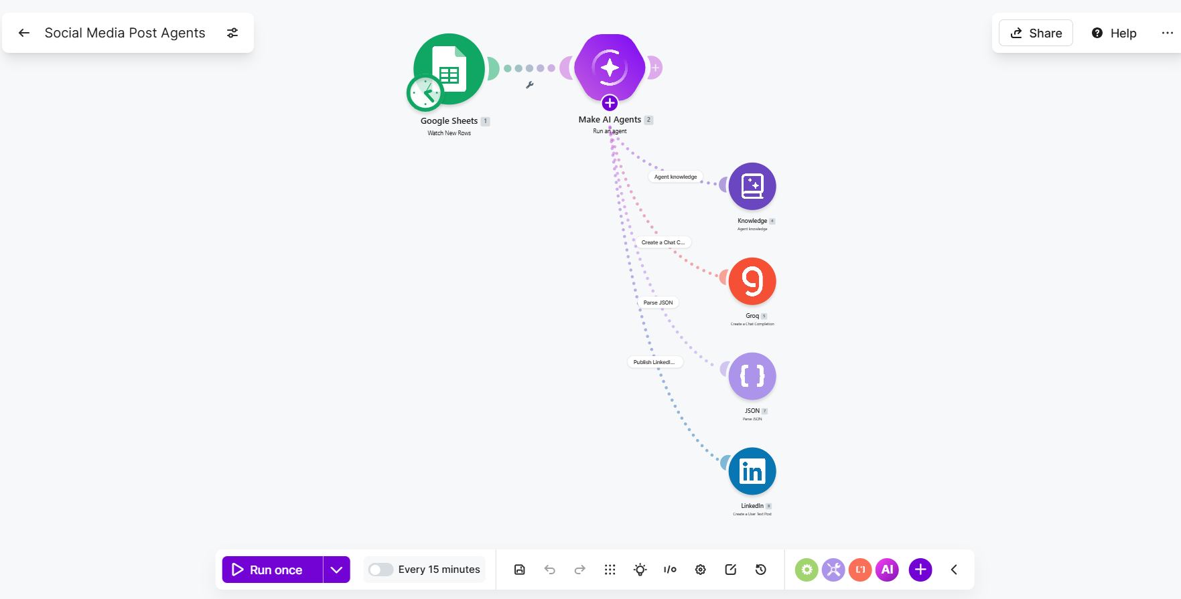Open the three-dot more options menu

point(1167,33)
